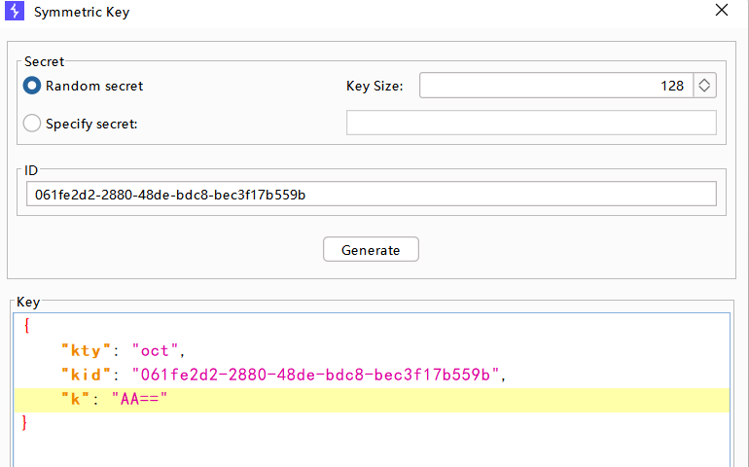Focus the Specify secret text box
This screenshot has width=749, height=467.
[x=531, y=123]
